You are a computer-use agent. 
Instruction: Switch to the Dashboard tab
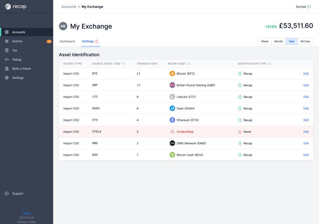pyautogui.click(x=67, y=41)
